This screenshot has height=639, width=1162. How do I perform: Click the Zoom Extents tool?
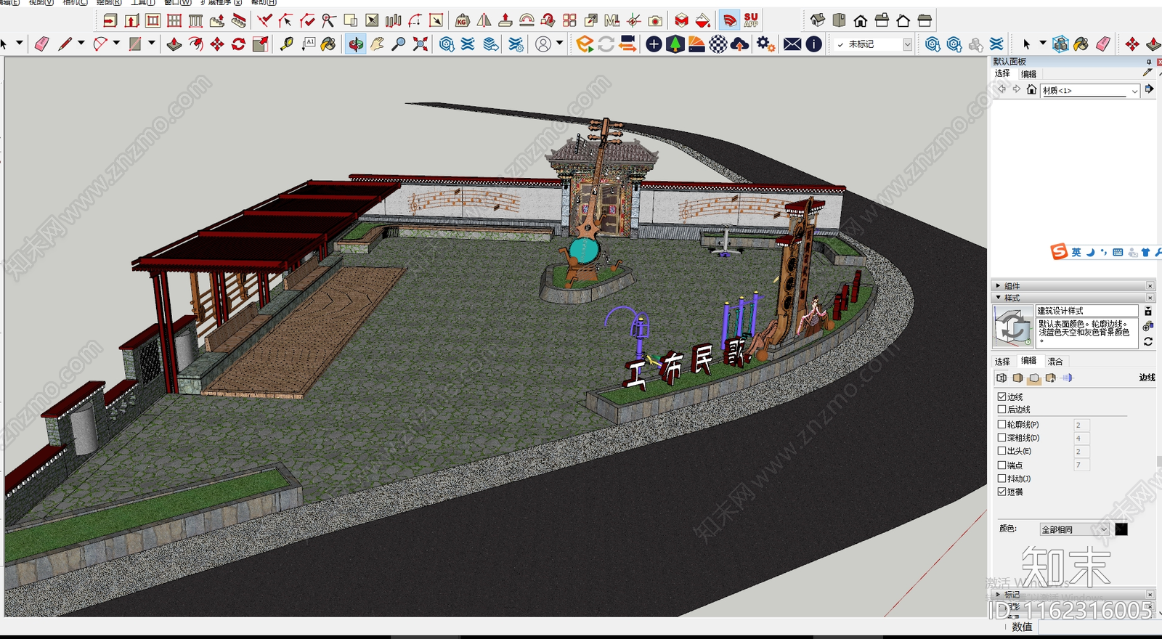point(420,44)
